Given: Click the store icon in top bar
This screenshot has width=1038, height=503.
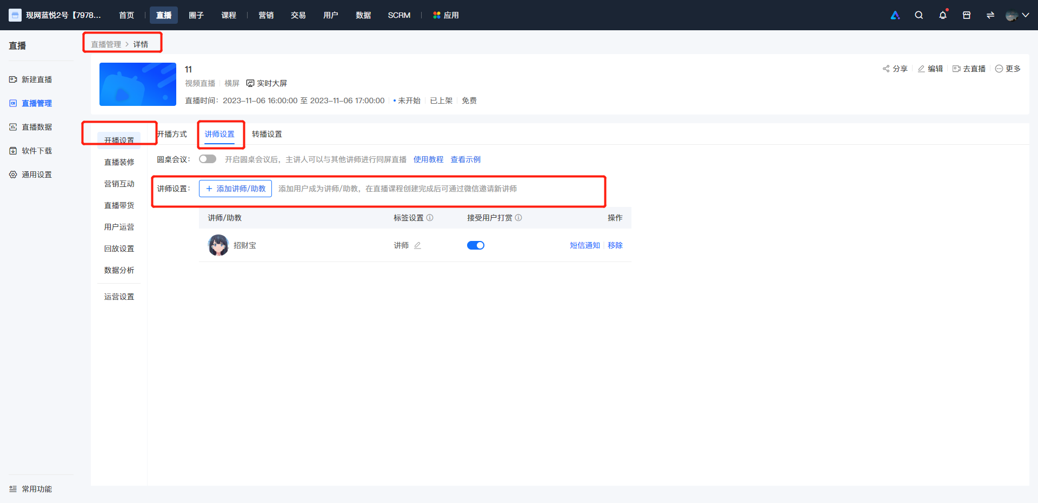Looking at the screenshot, I should [967, 15].
